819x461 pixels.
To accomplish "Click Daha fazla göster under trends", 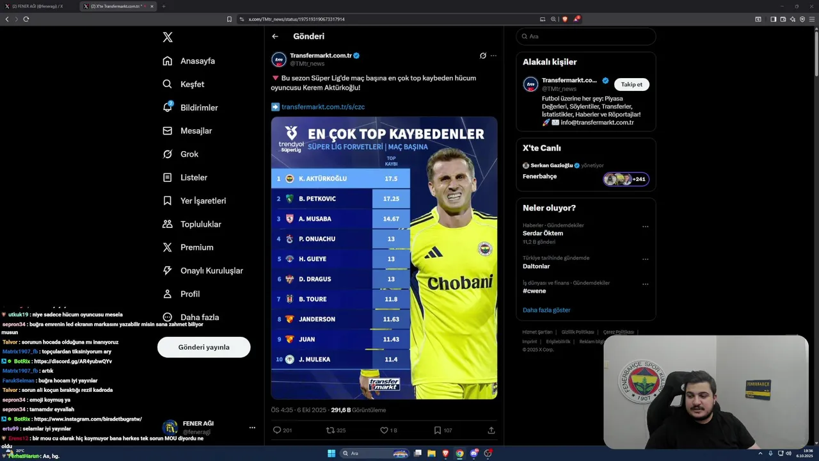I will pos(546,310).
